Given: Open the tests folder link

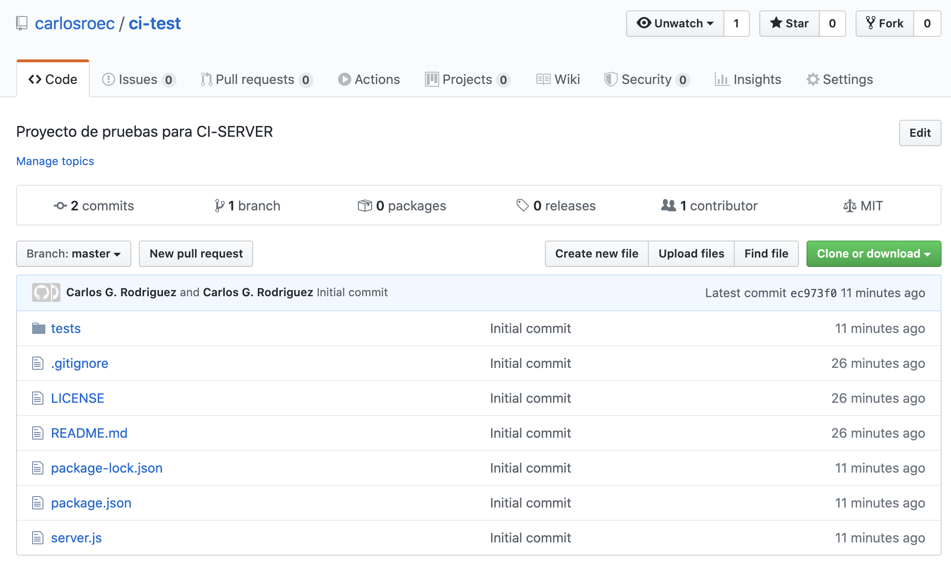Looking at the screenshot, I should click(66, 328).
